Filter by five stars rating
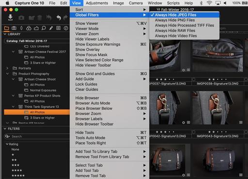Viewport: 248px width, 179px height. click(18, 176)
